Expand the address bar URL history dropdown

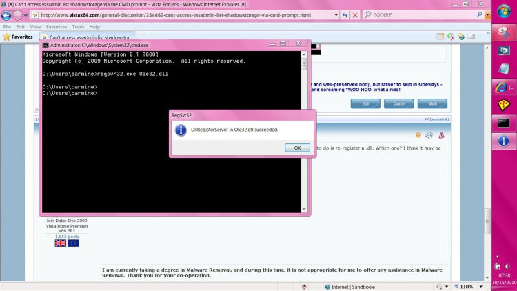pyautogui.click(x=336, y=15)
